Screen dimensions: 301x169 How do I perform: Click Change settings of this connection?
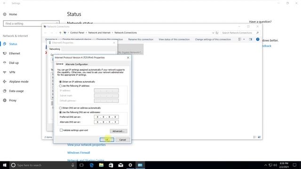pos(213,39)
